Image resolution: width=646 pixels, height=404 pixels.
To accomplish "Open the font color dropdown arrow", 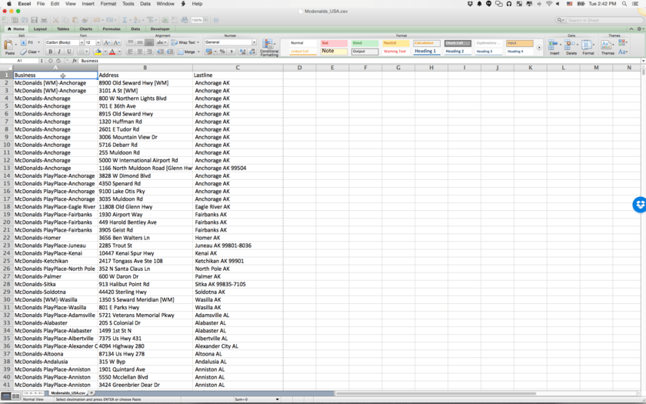I will click(119, 52).
